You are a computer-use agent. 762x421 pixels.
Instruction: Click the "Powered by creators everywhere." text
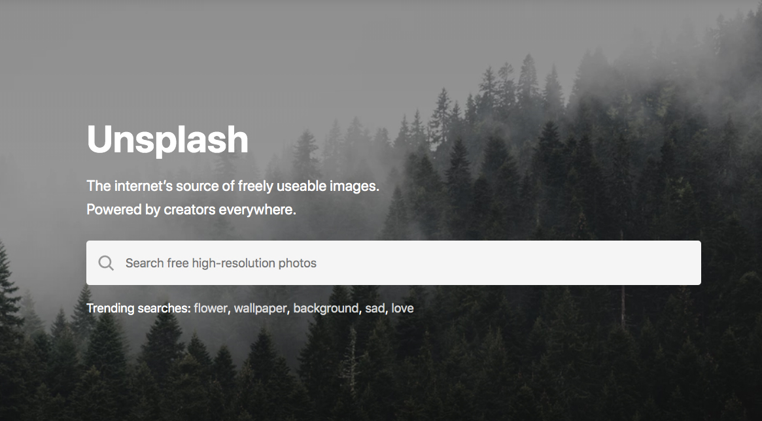point(192,210)
